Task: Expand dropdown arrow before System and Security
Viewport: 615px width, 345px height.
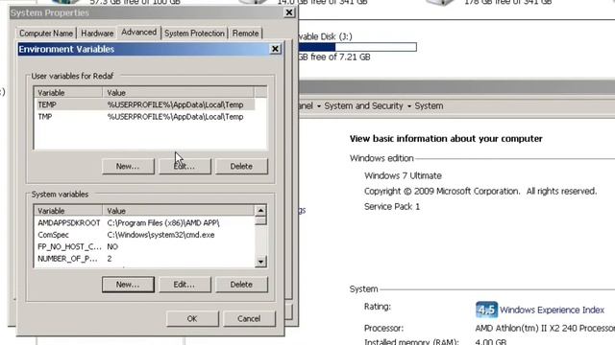Action: tap(318, 106)
